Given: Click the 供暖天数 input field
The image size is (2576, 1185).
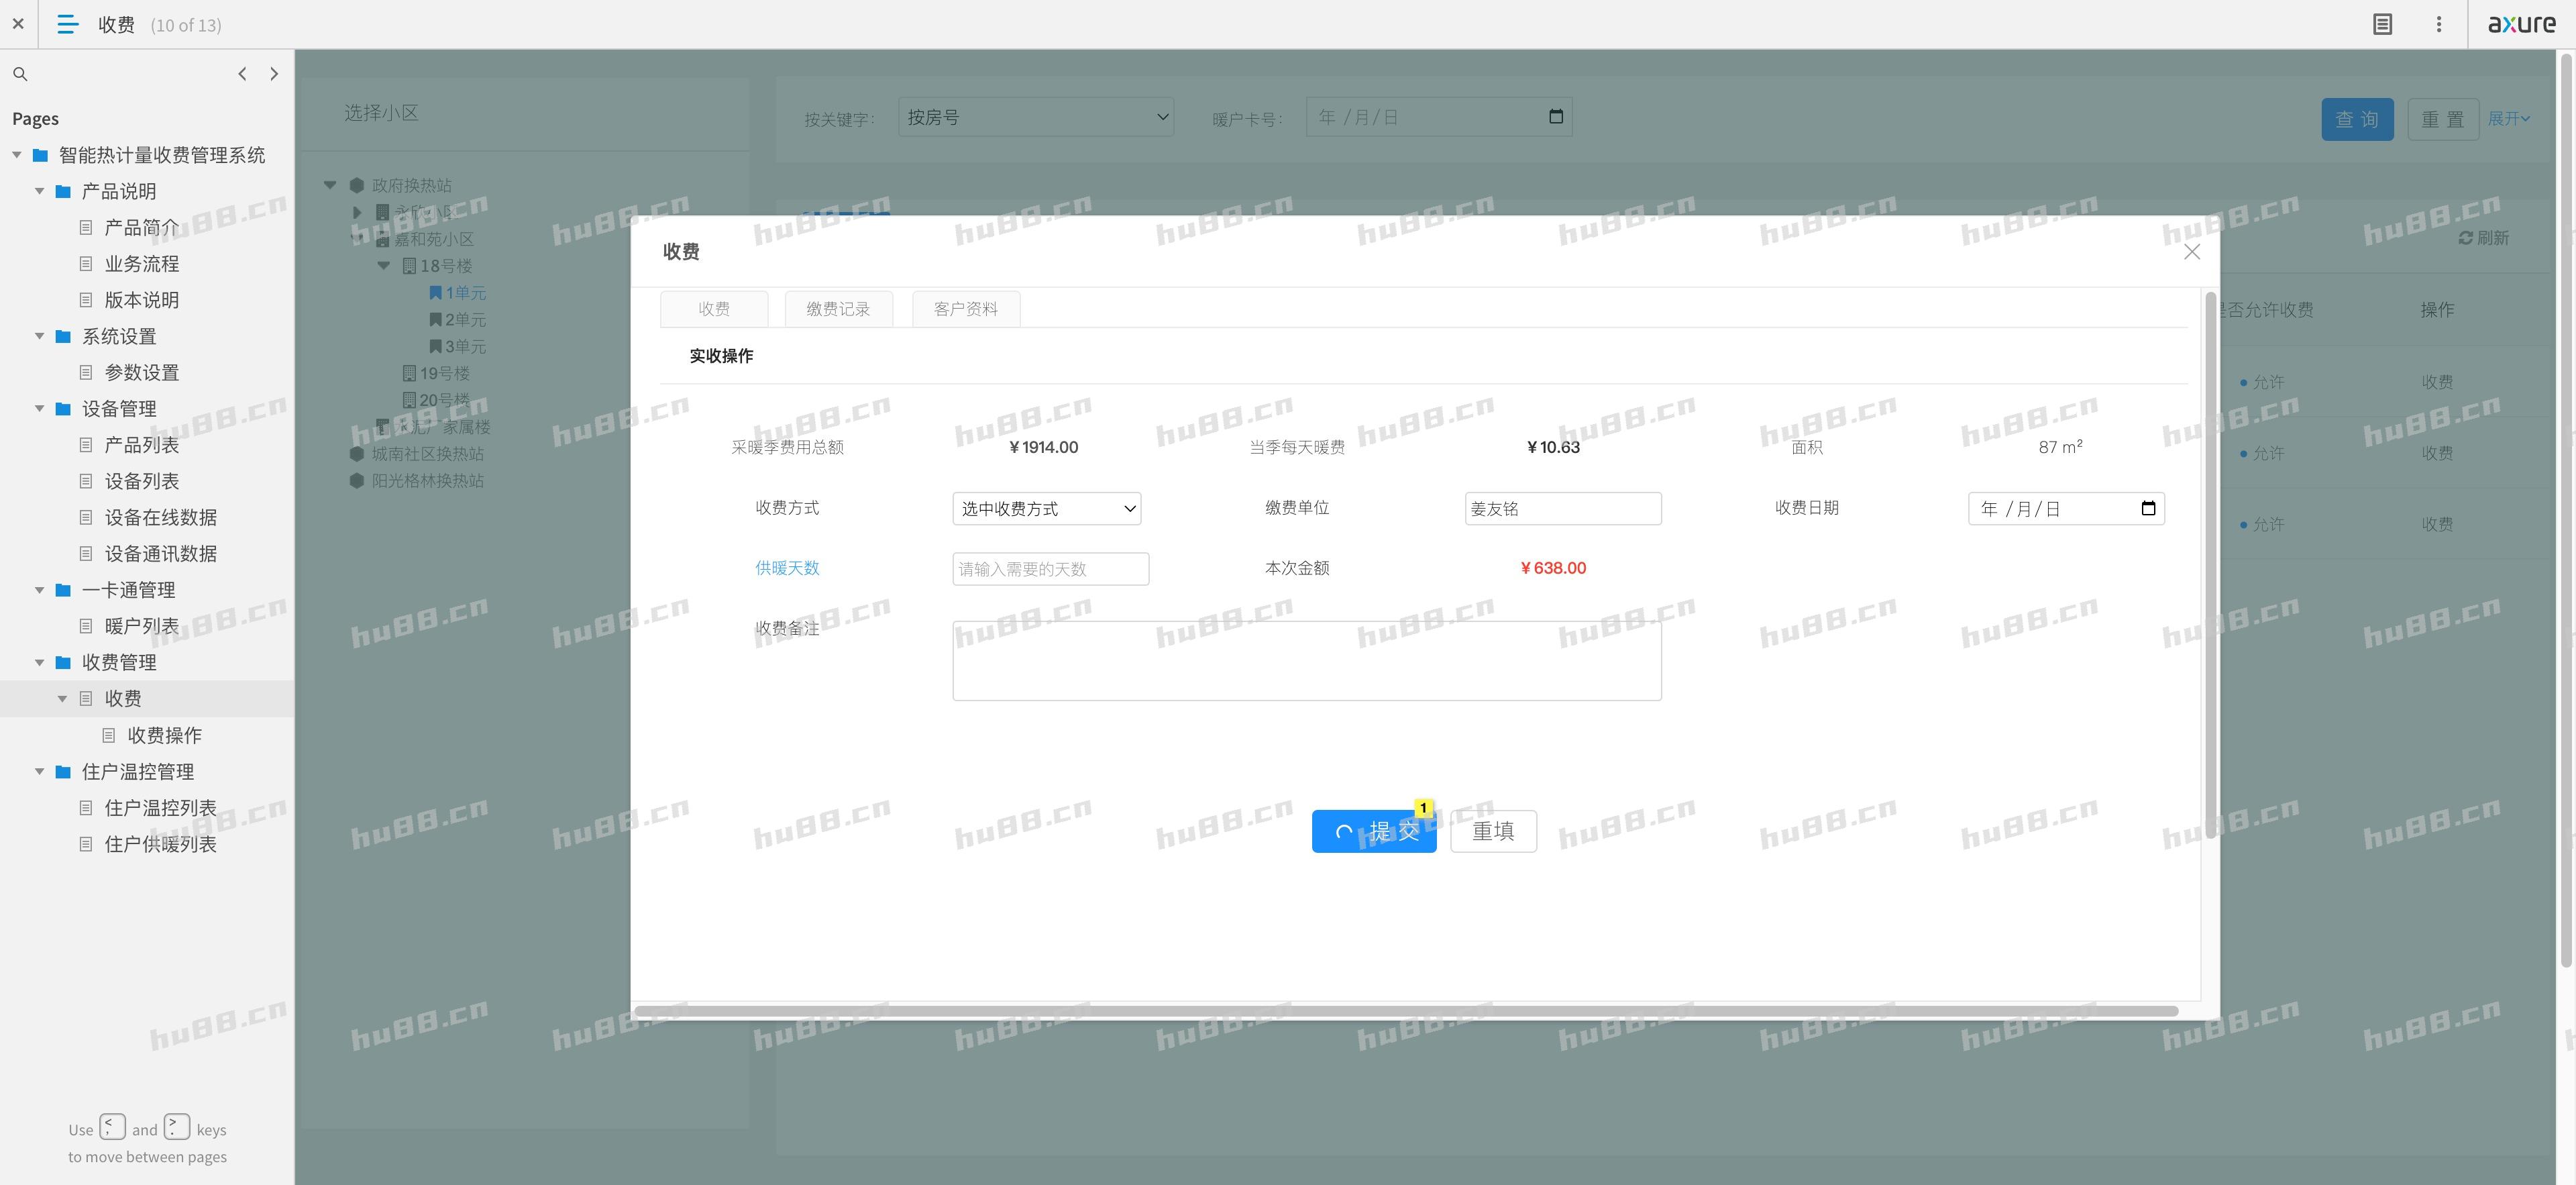Looking at the screenshot, I should [1050, 569].
